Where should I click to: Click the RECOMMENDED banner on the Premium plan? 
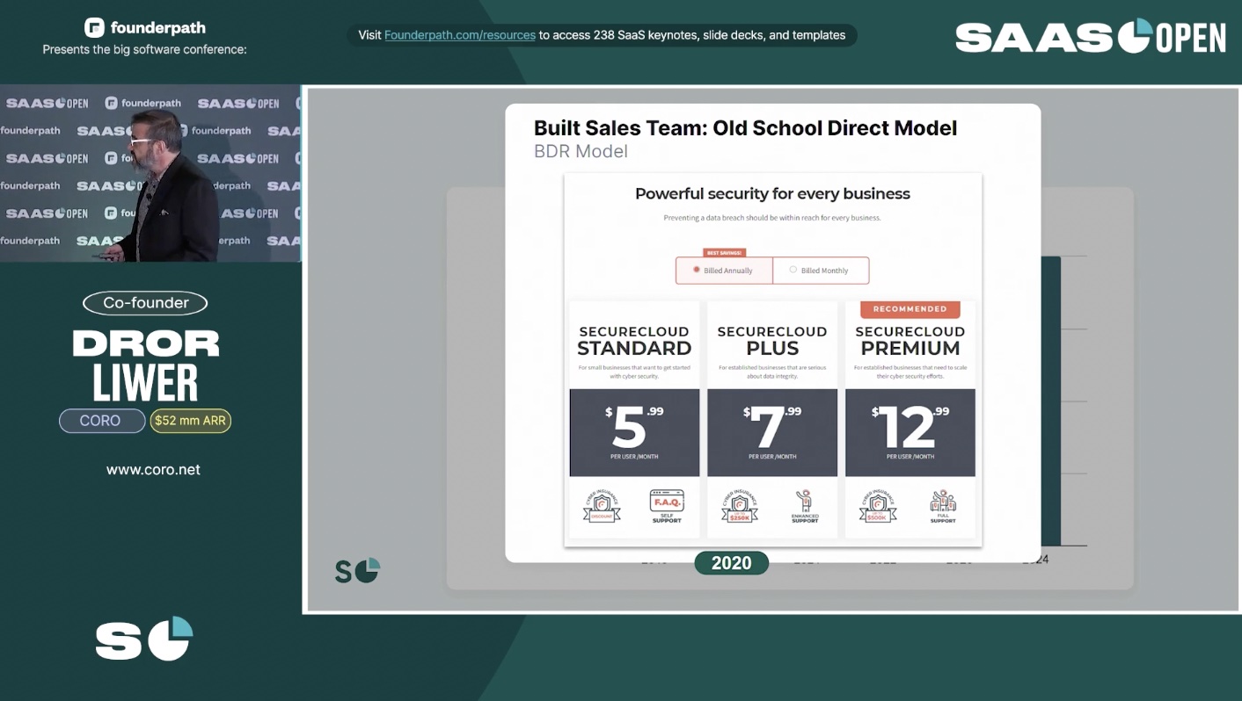pyautogui.click(x=910, y=309)
